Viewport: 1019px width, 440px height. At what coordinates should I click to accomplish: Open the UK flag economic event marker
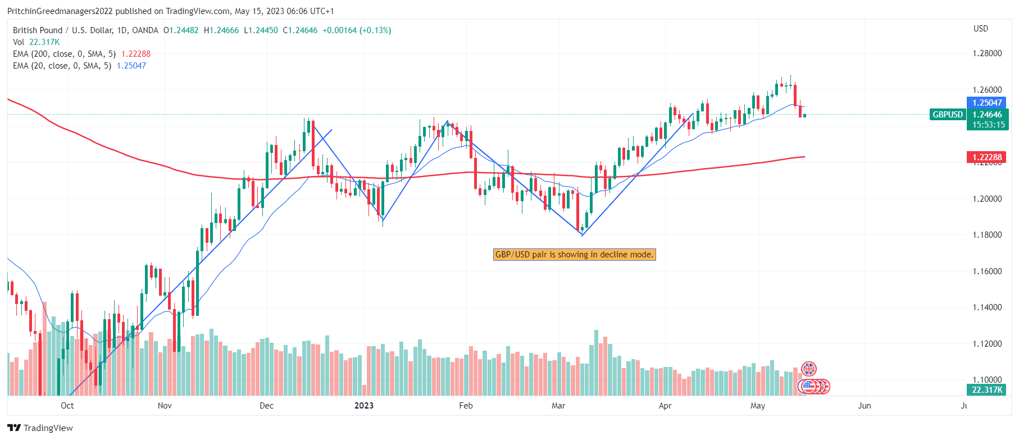809,369
